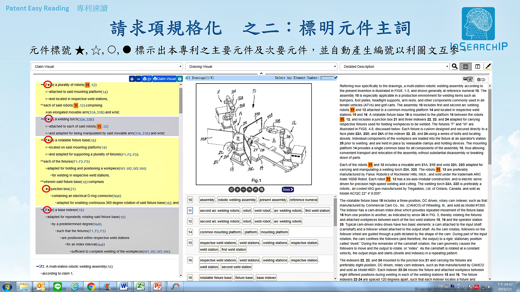Click the 'second weld station' term tag
Viewport: 520px width, 292px height.
click(x=236, y=267)
